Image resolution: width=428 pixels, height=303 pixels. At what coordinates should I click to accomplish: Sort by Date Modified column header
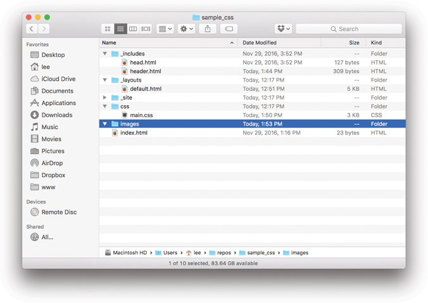pyautogui.click(x=260, y=42)
